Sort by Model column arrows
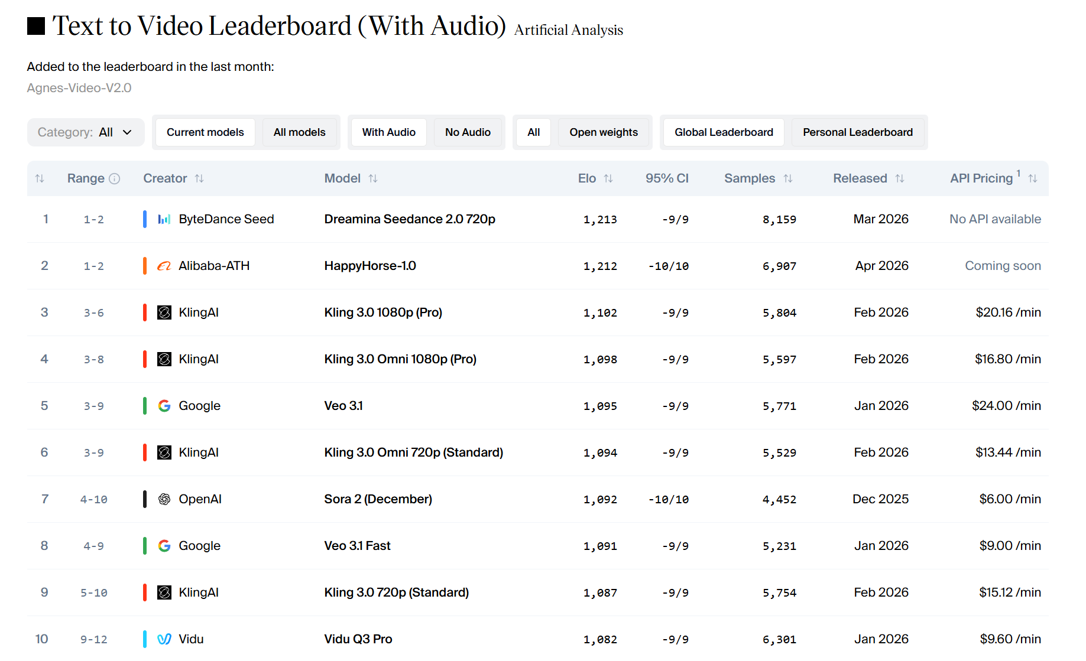Image resolution: width=1086 pixels, height=661 pixels. click(373, 178)
